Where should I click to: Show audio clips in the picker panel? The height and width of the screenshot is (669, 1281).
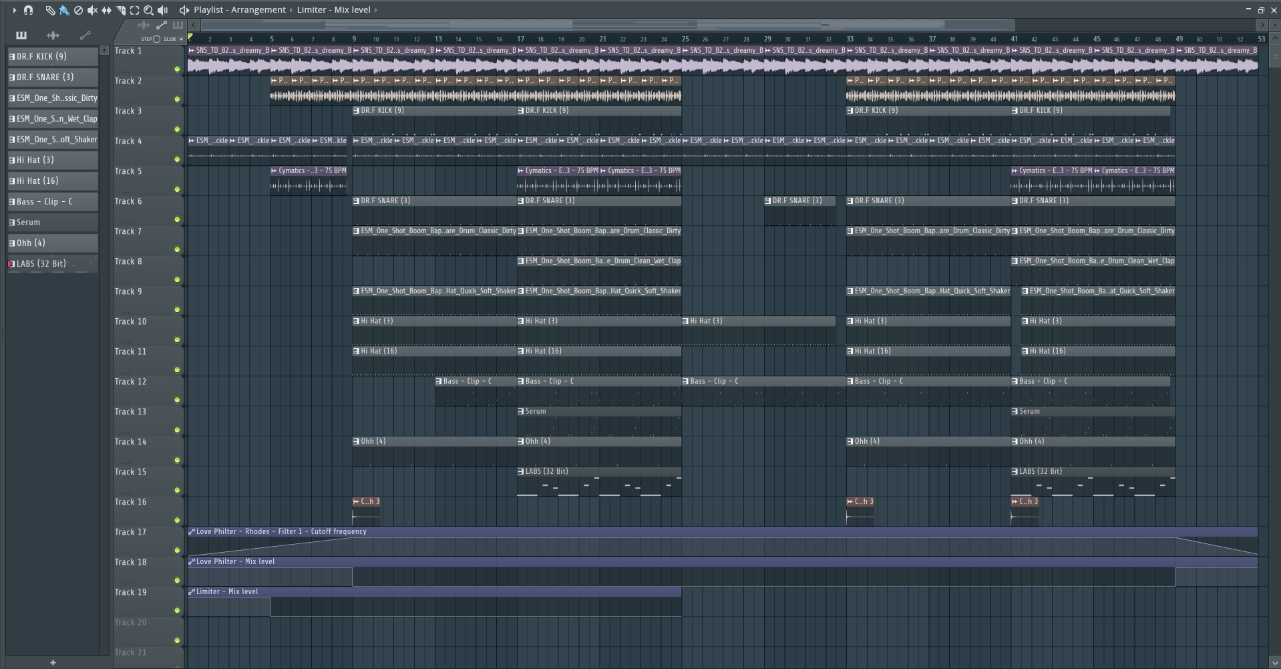tap(53, 35)
